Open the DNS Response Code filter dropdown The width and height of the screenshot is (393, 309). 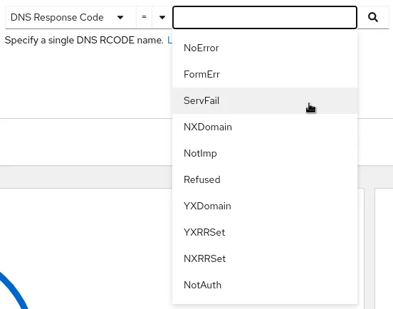(70, 17)
